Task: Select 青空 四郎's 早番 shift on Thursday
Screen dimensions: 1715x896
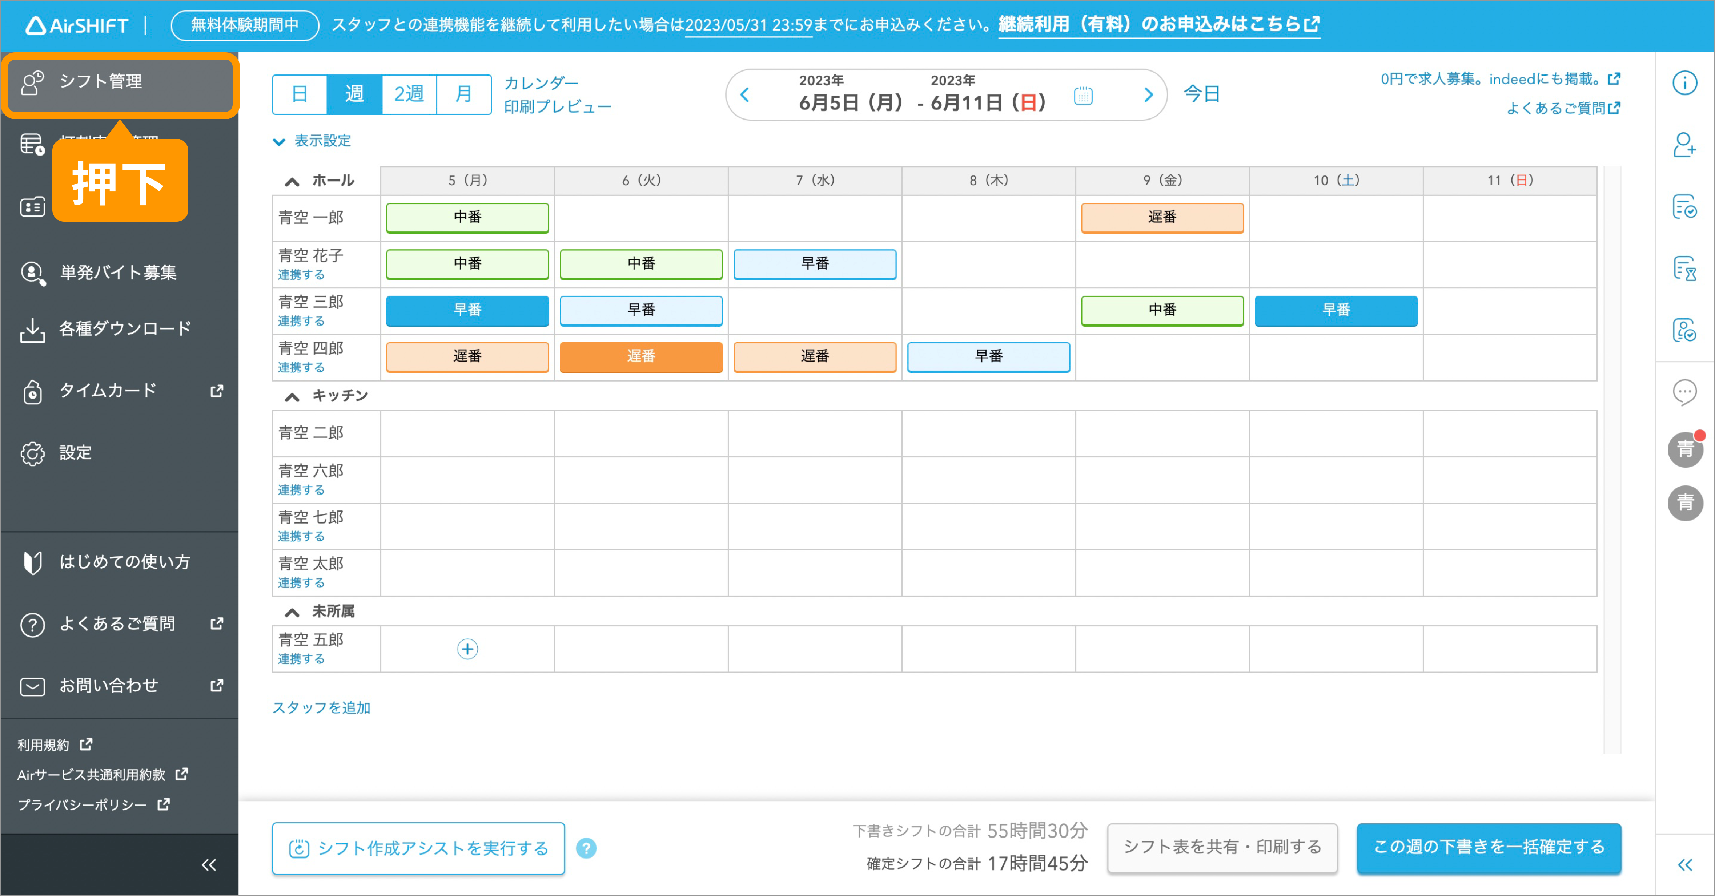Action: [x=989, y=357]
